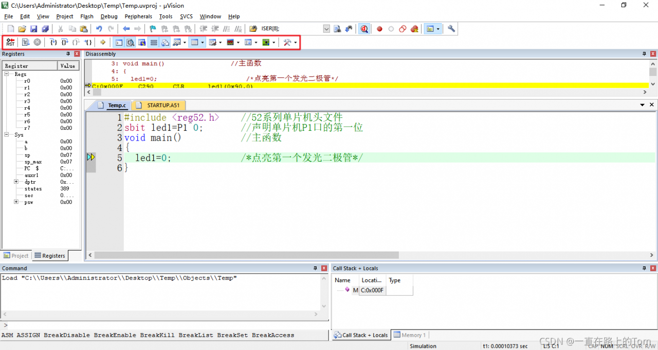Close the Command panel
This screenshot has width=658, height=350.
tap(324, 268)
